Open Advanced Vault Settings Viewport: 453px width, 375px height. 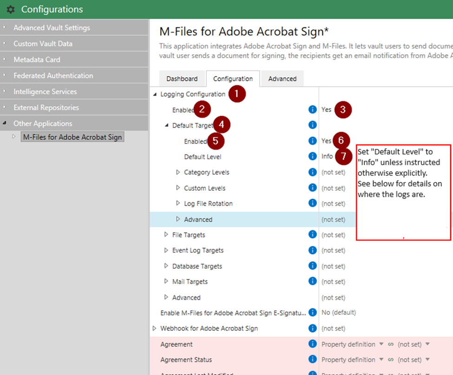click(x=74, y=28)
